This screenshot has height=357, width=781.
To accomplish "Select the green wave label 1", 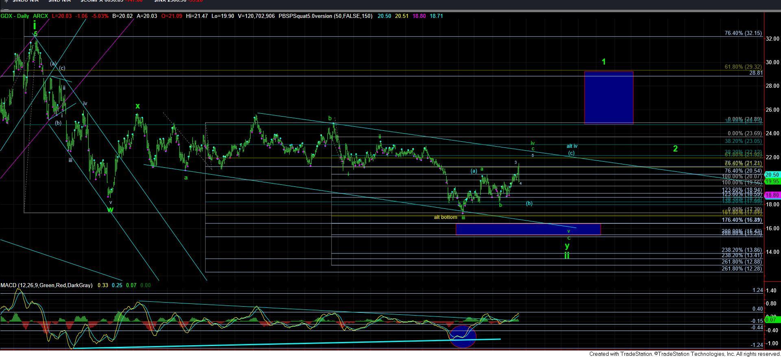I will 604,62.
